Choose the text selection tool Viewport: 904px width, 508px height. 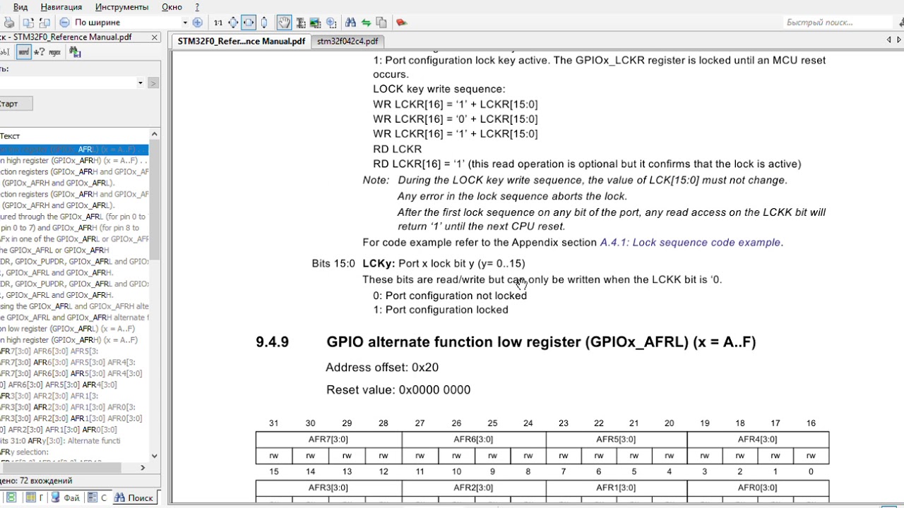click(x=300, y=23)
